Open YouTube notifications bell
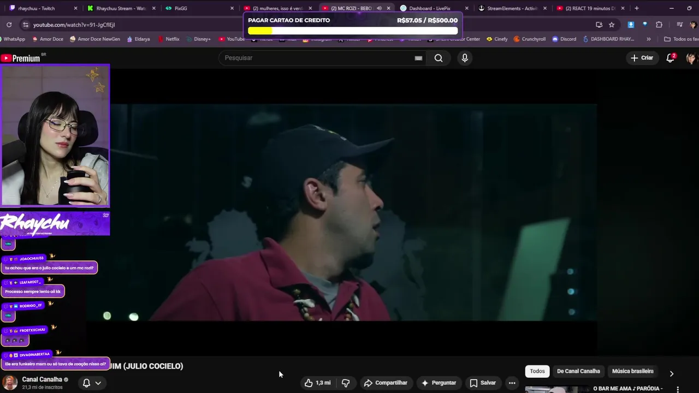This screenshot has height=393, width=699. 671,58
